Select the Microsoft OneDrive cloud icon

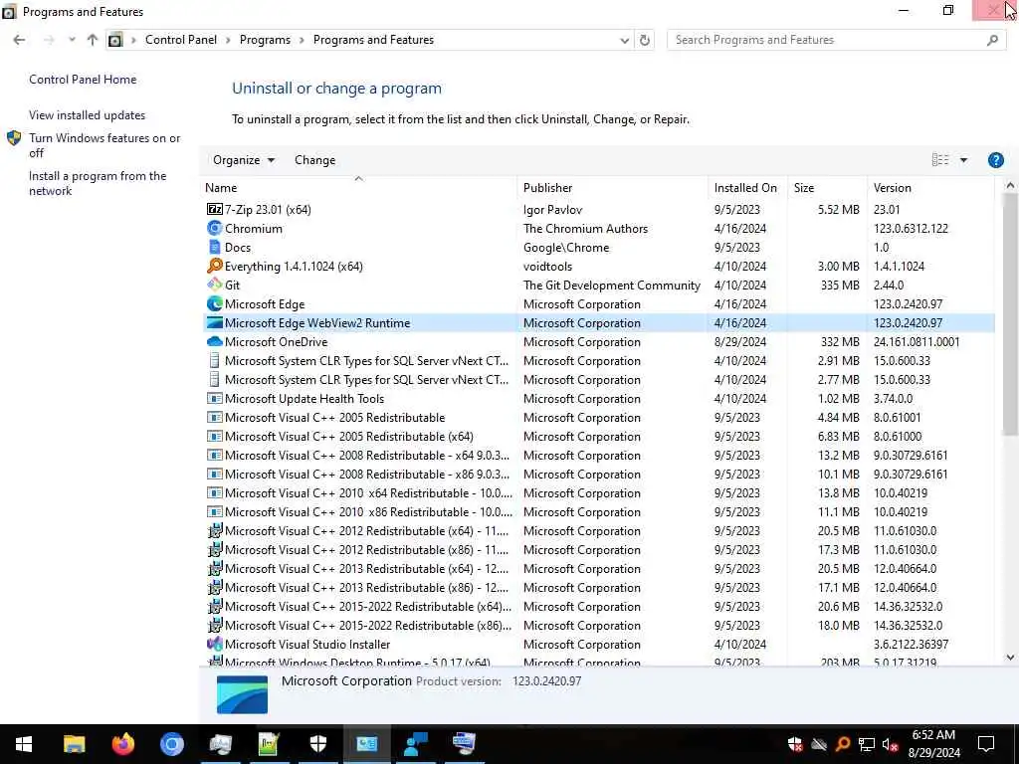click(215, 341)
